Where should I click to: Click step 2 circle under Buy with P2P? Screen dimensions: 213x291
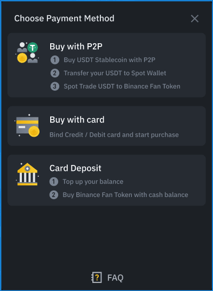point(55,73)
